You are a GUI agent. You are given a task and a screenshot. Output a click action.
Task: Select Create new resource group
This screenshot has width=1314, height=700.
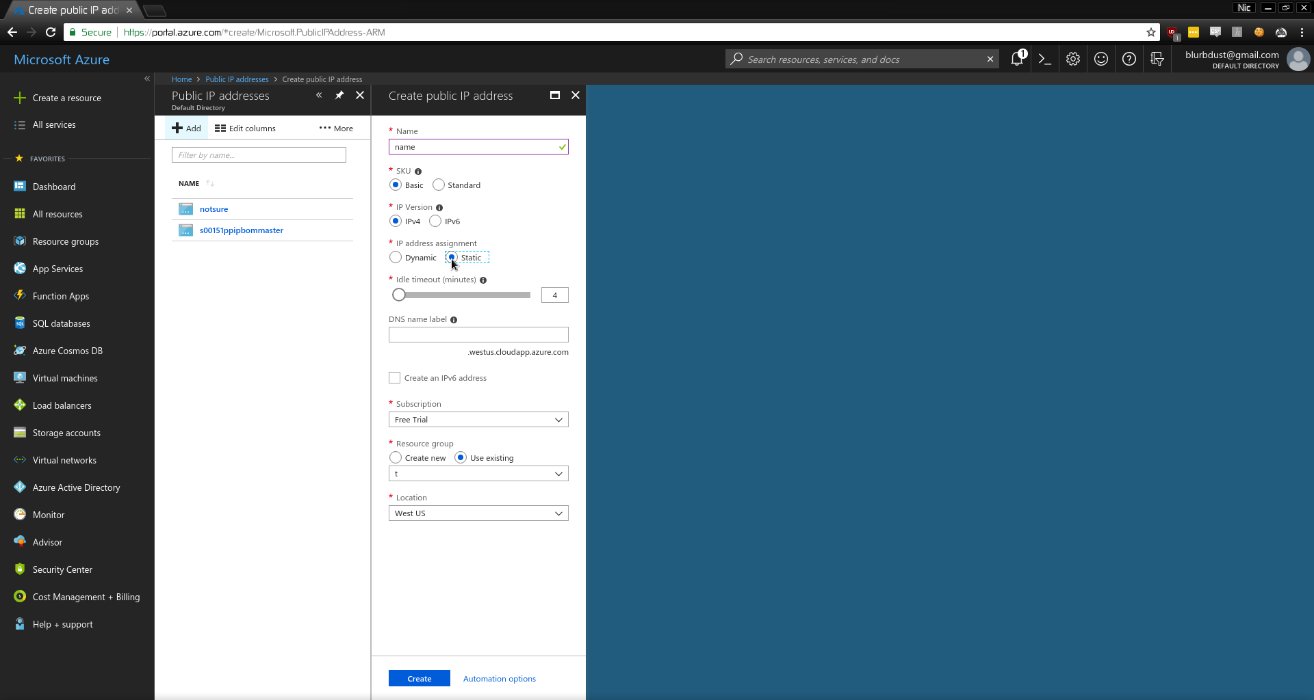pos(396,457)
